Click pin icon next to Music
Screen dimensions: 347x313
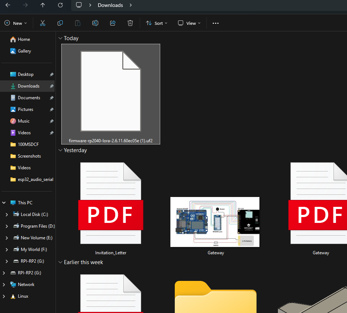52,121
